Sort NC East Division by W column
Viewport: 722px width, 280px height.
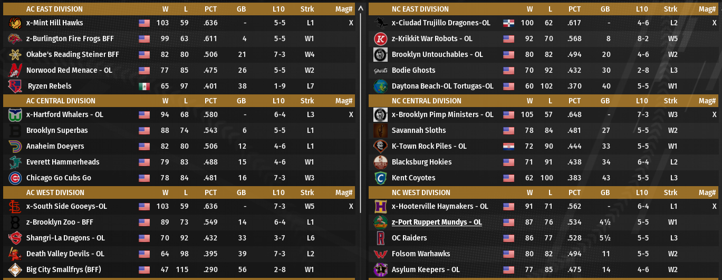(530, 9)
